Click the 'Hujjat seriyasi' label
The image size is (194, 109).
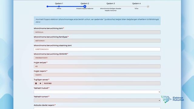[x=40, y=63]
